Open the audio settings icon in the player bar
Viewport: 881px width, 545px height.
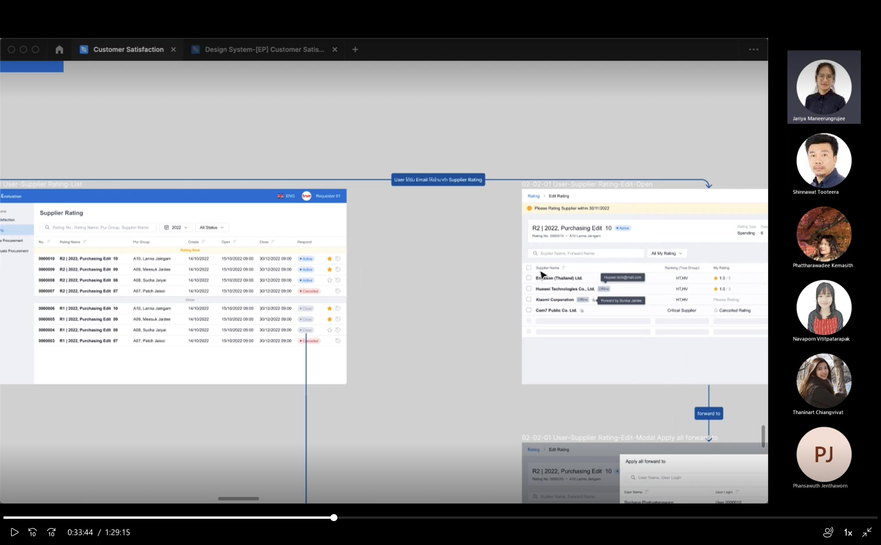point(828,532)
